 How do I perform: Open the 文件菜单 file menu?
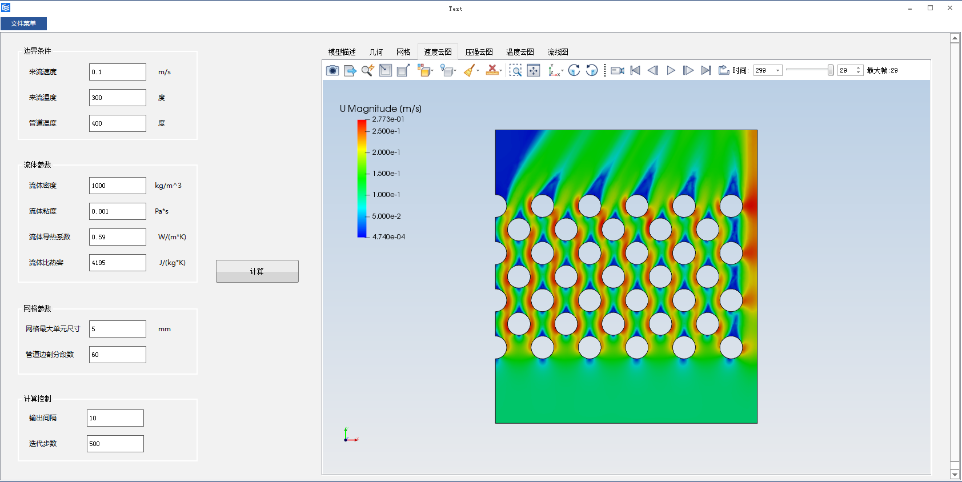[23, 23]
